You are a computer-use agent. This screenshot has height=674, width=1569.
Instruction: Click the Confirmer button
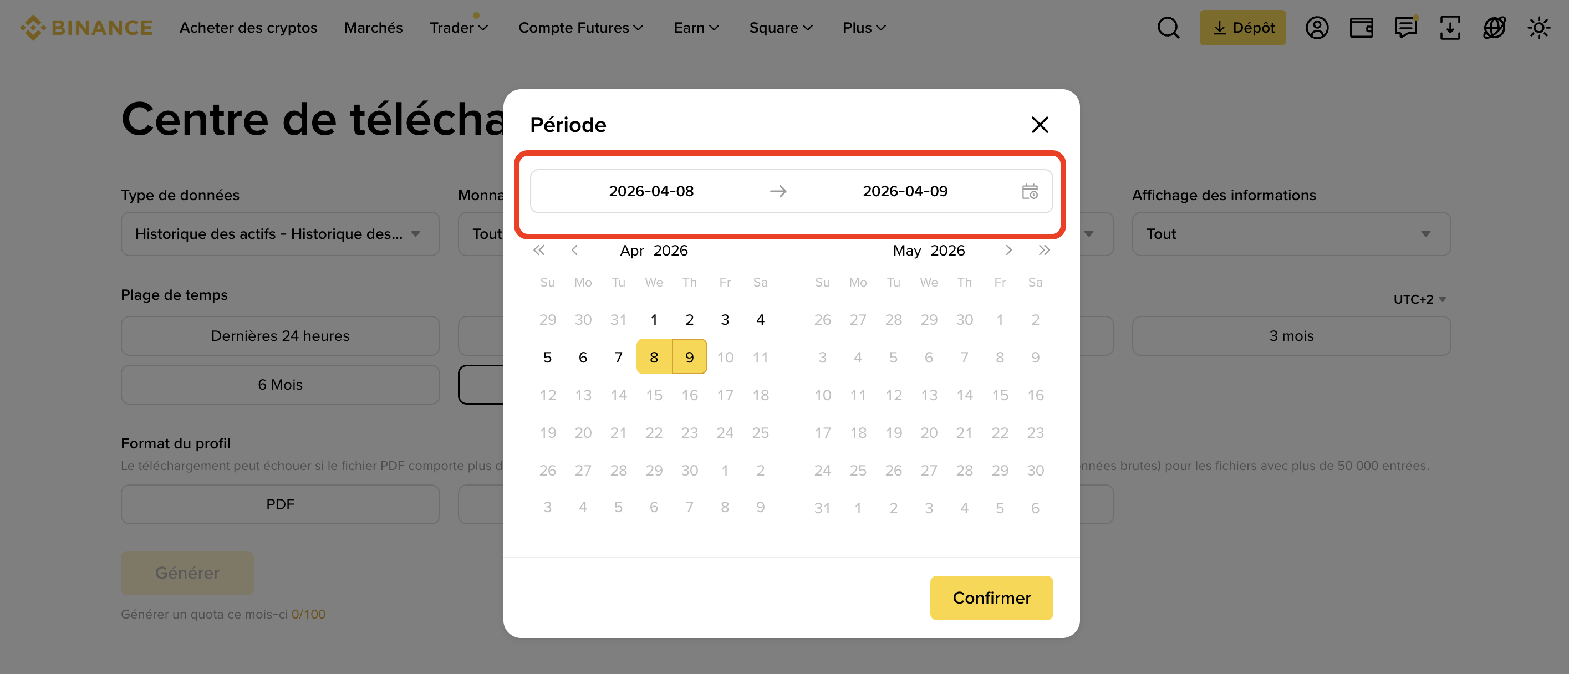pos(991,598)
